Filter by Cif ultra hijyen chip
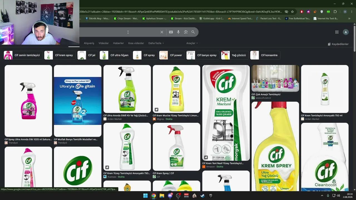Image resolution: width=356 pixels, height=200 pixels. point(115,55)
